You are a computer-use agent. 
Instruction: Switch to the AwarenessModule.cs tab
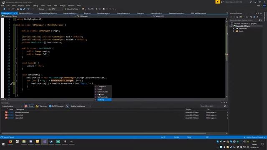[176, 13]
